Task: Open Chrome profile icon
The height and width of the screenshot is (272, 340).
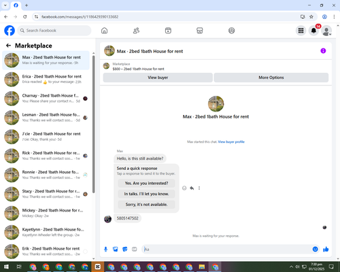Action: pos(324,17)
